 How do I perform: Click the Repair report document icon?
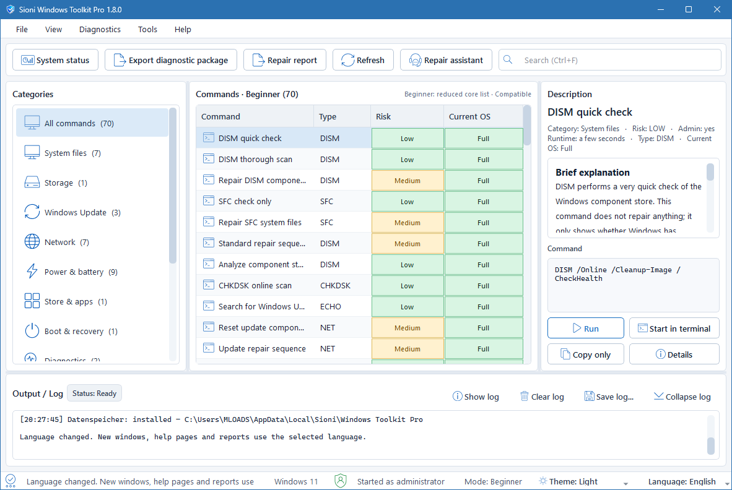[258, 60]
